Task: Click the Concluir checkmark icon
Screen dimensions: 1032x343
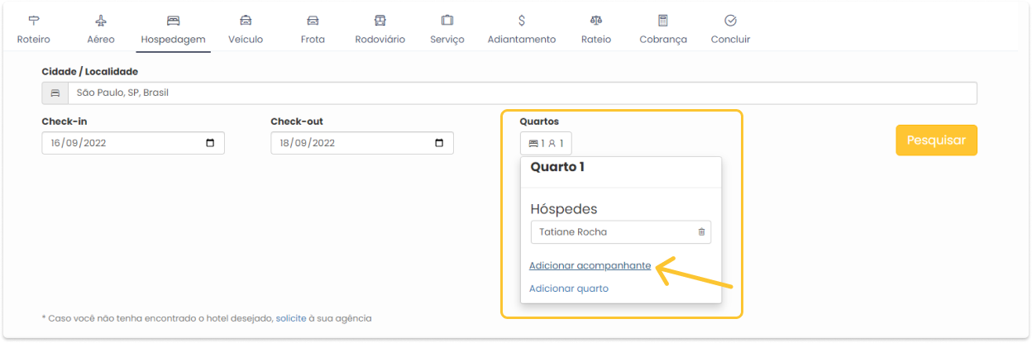Action: (x=730, y=21)
